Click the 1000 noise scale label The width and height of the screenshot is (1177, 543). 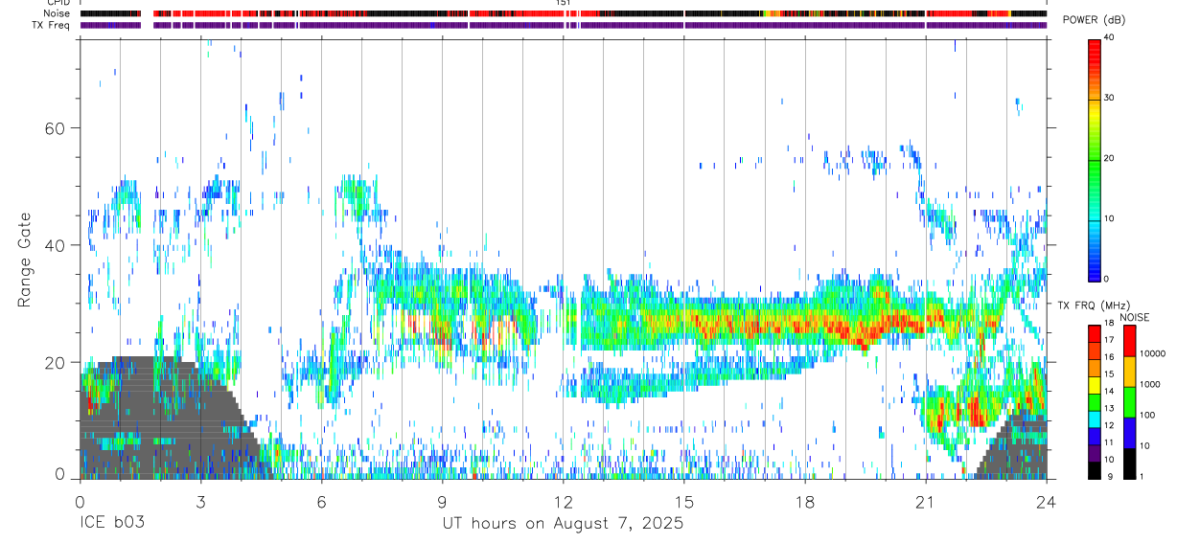(1149, 385)
